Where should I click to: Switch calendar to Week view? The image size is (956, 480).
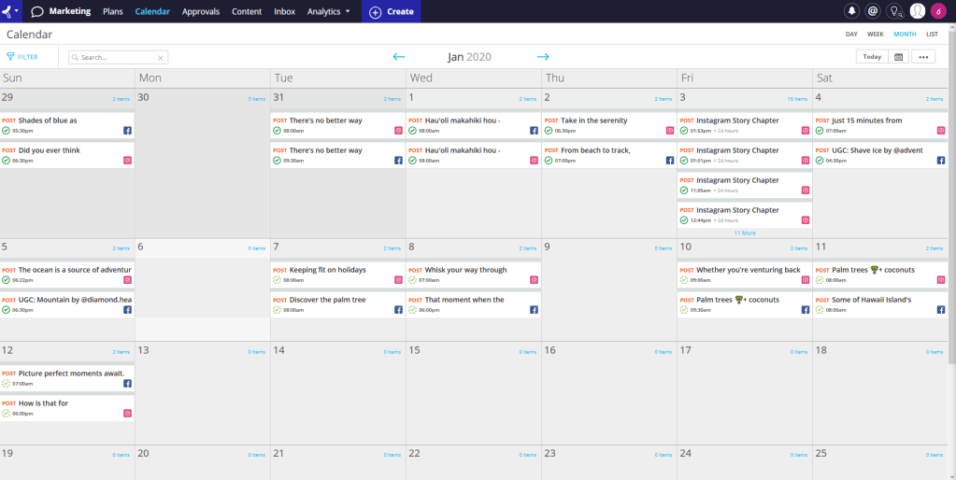click(x=875, y=35)
